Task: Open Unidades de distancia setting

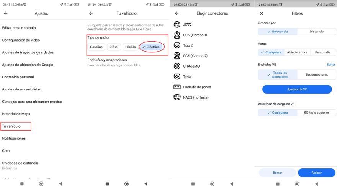Action: pos(20,165)
